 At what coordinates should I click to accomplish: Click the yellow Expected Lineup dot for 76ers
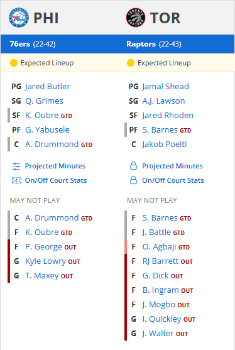click(14, 63)
